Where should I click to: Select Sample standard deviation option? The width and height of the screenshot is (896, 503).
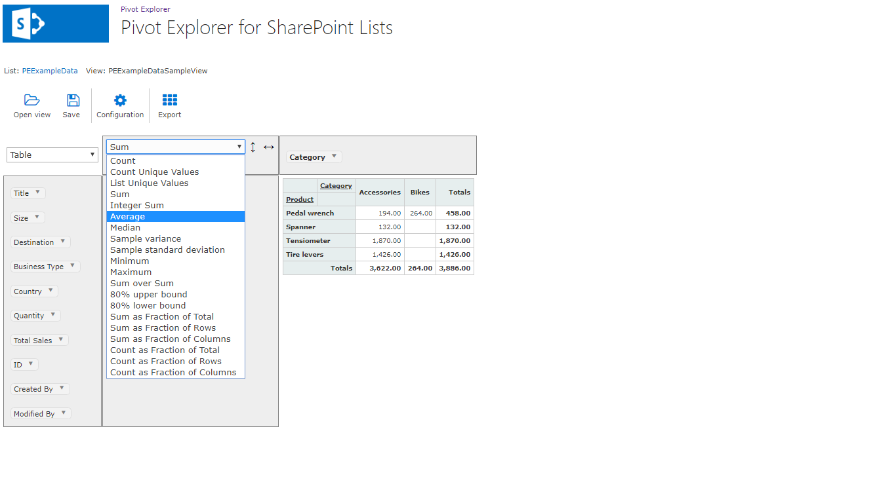(176, 250)
